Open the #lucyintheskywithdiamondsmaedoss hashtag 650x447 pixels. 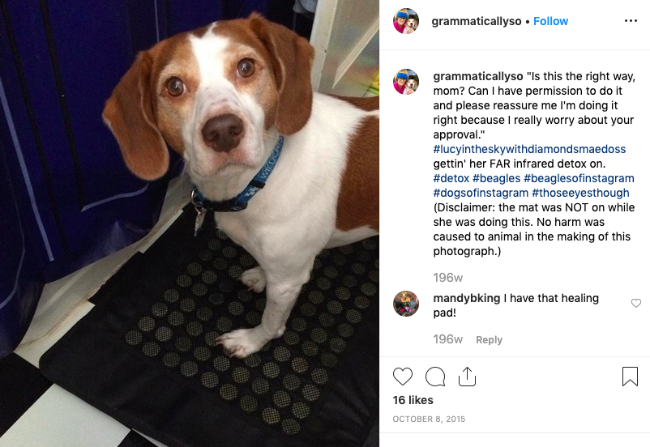(x=529, y=149)
